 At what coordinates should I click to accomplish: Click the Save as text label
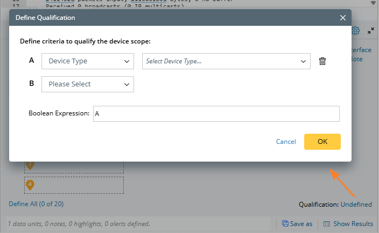pyautogui.click(x=301, y=223)
